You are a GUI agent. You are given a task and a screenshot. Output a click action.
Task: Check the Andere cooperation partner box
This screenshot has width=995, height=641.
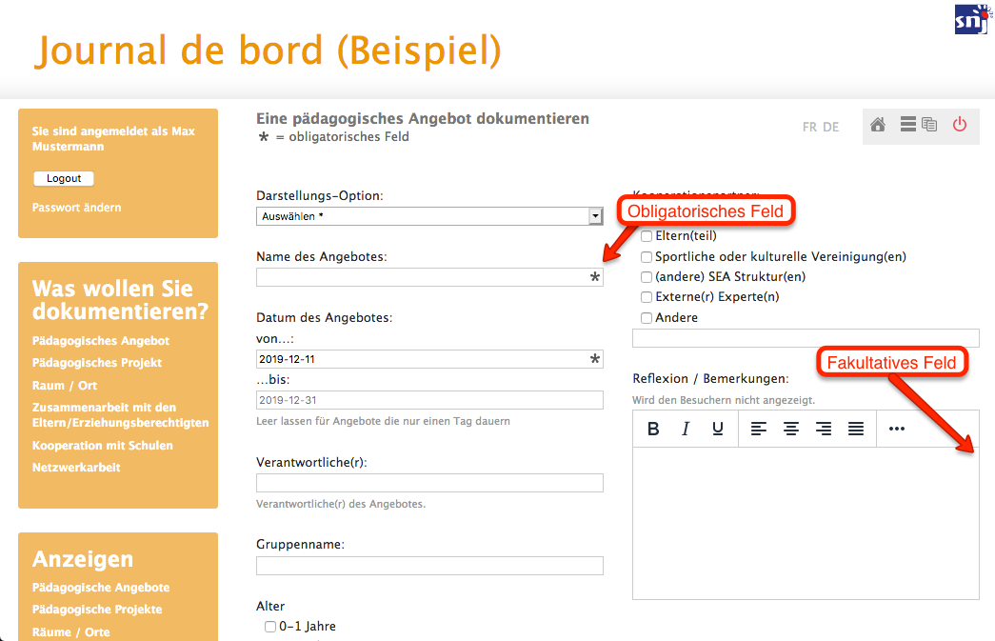tap(646, 318)
